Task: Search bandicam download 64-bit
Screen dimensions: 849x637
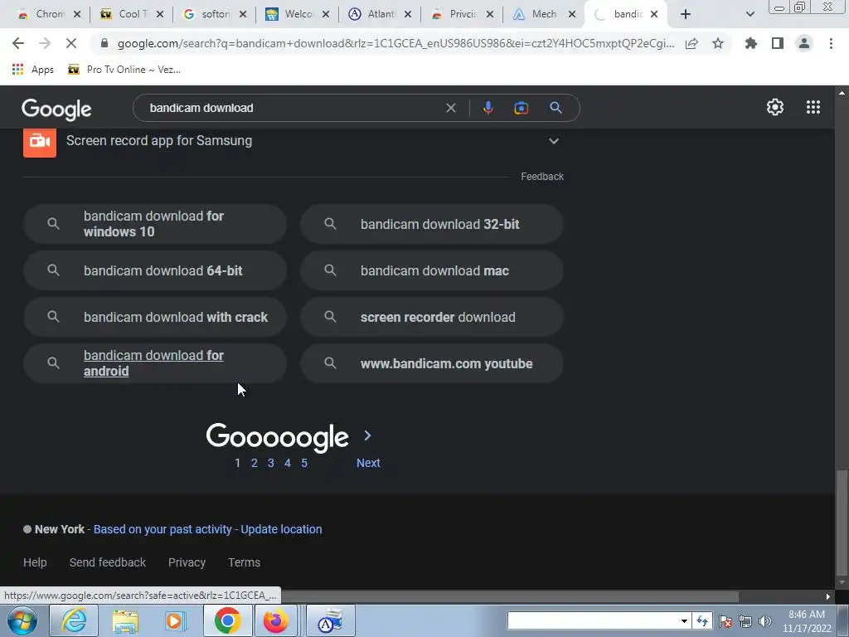Action: [x=154, y=270]
